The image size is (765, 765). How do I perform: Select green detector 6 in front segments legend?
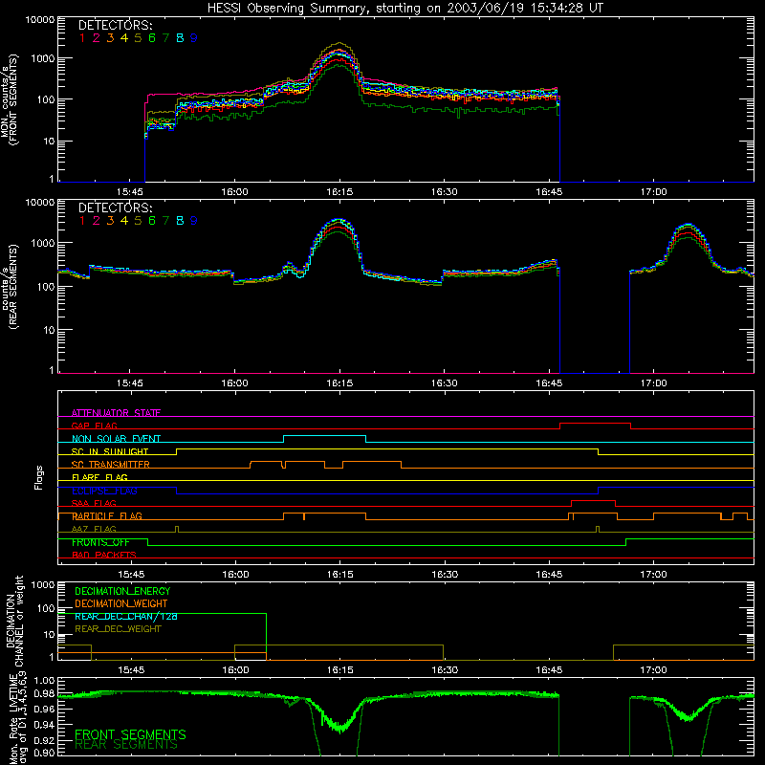(x=152, y=38)
